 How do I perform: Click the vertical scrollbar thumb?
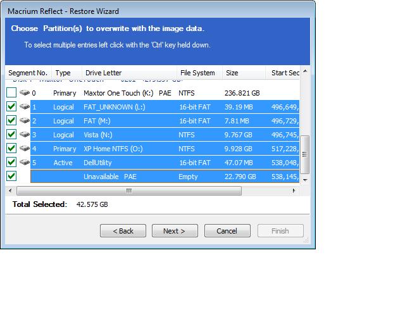(305, 154)
